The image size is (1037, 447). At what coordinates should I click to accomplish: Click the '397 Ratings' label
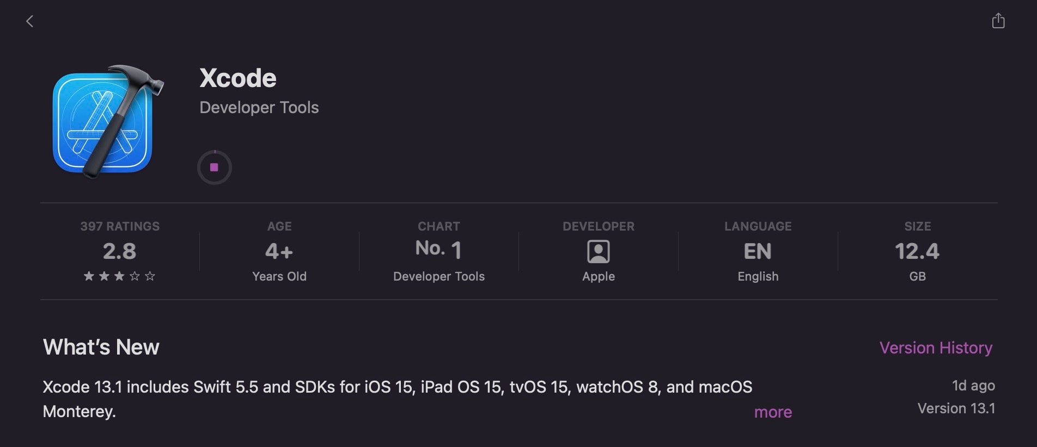point(119,226)
